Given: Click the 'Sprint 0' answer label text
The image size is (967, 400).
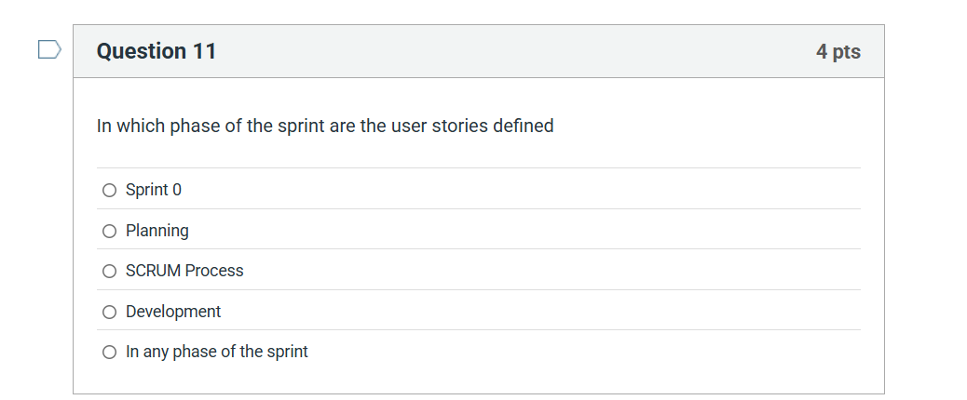Looking at the screenshot, I should 154,190.
